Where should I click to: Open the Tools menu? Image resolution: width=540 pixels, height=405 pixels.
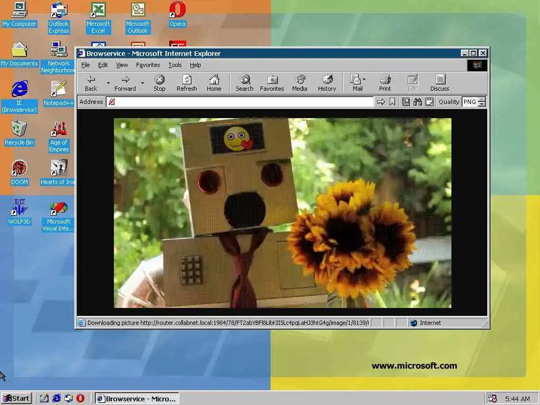pyautogui.click(x=175, y=65)
